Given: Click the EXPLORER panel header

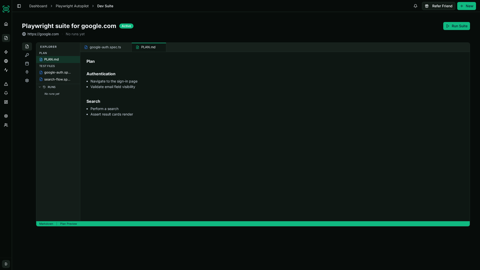Looking at the screenshot, I should tap(48, 47).
